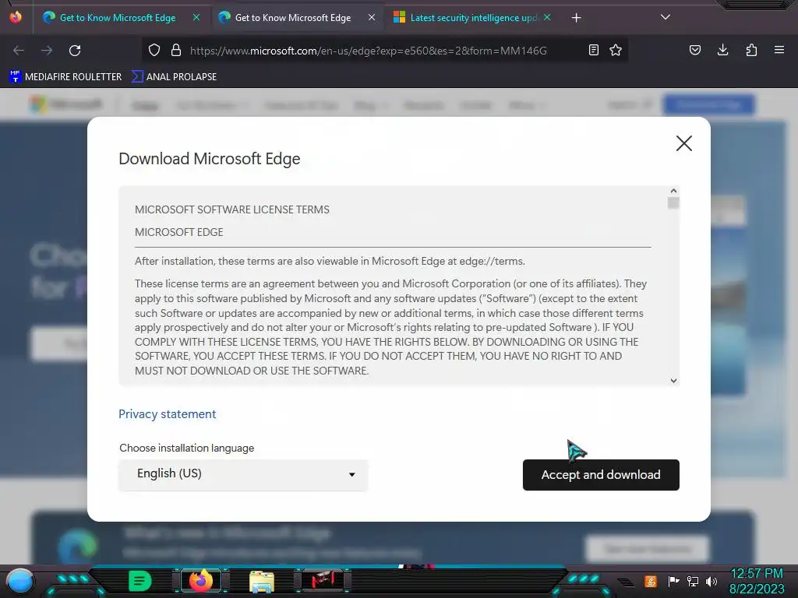
Task: Click the microsoft.com URL address field
Action: [369, 51]
